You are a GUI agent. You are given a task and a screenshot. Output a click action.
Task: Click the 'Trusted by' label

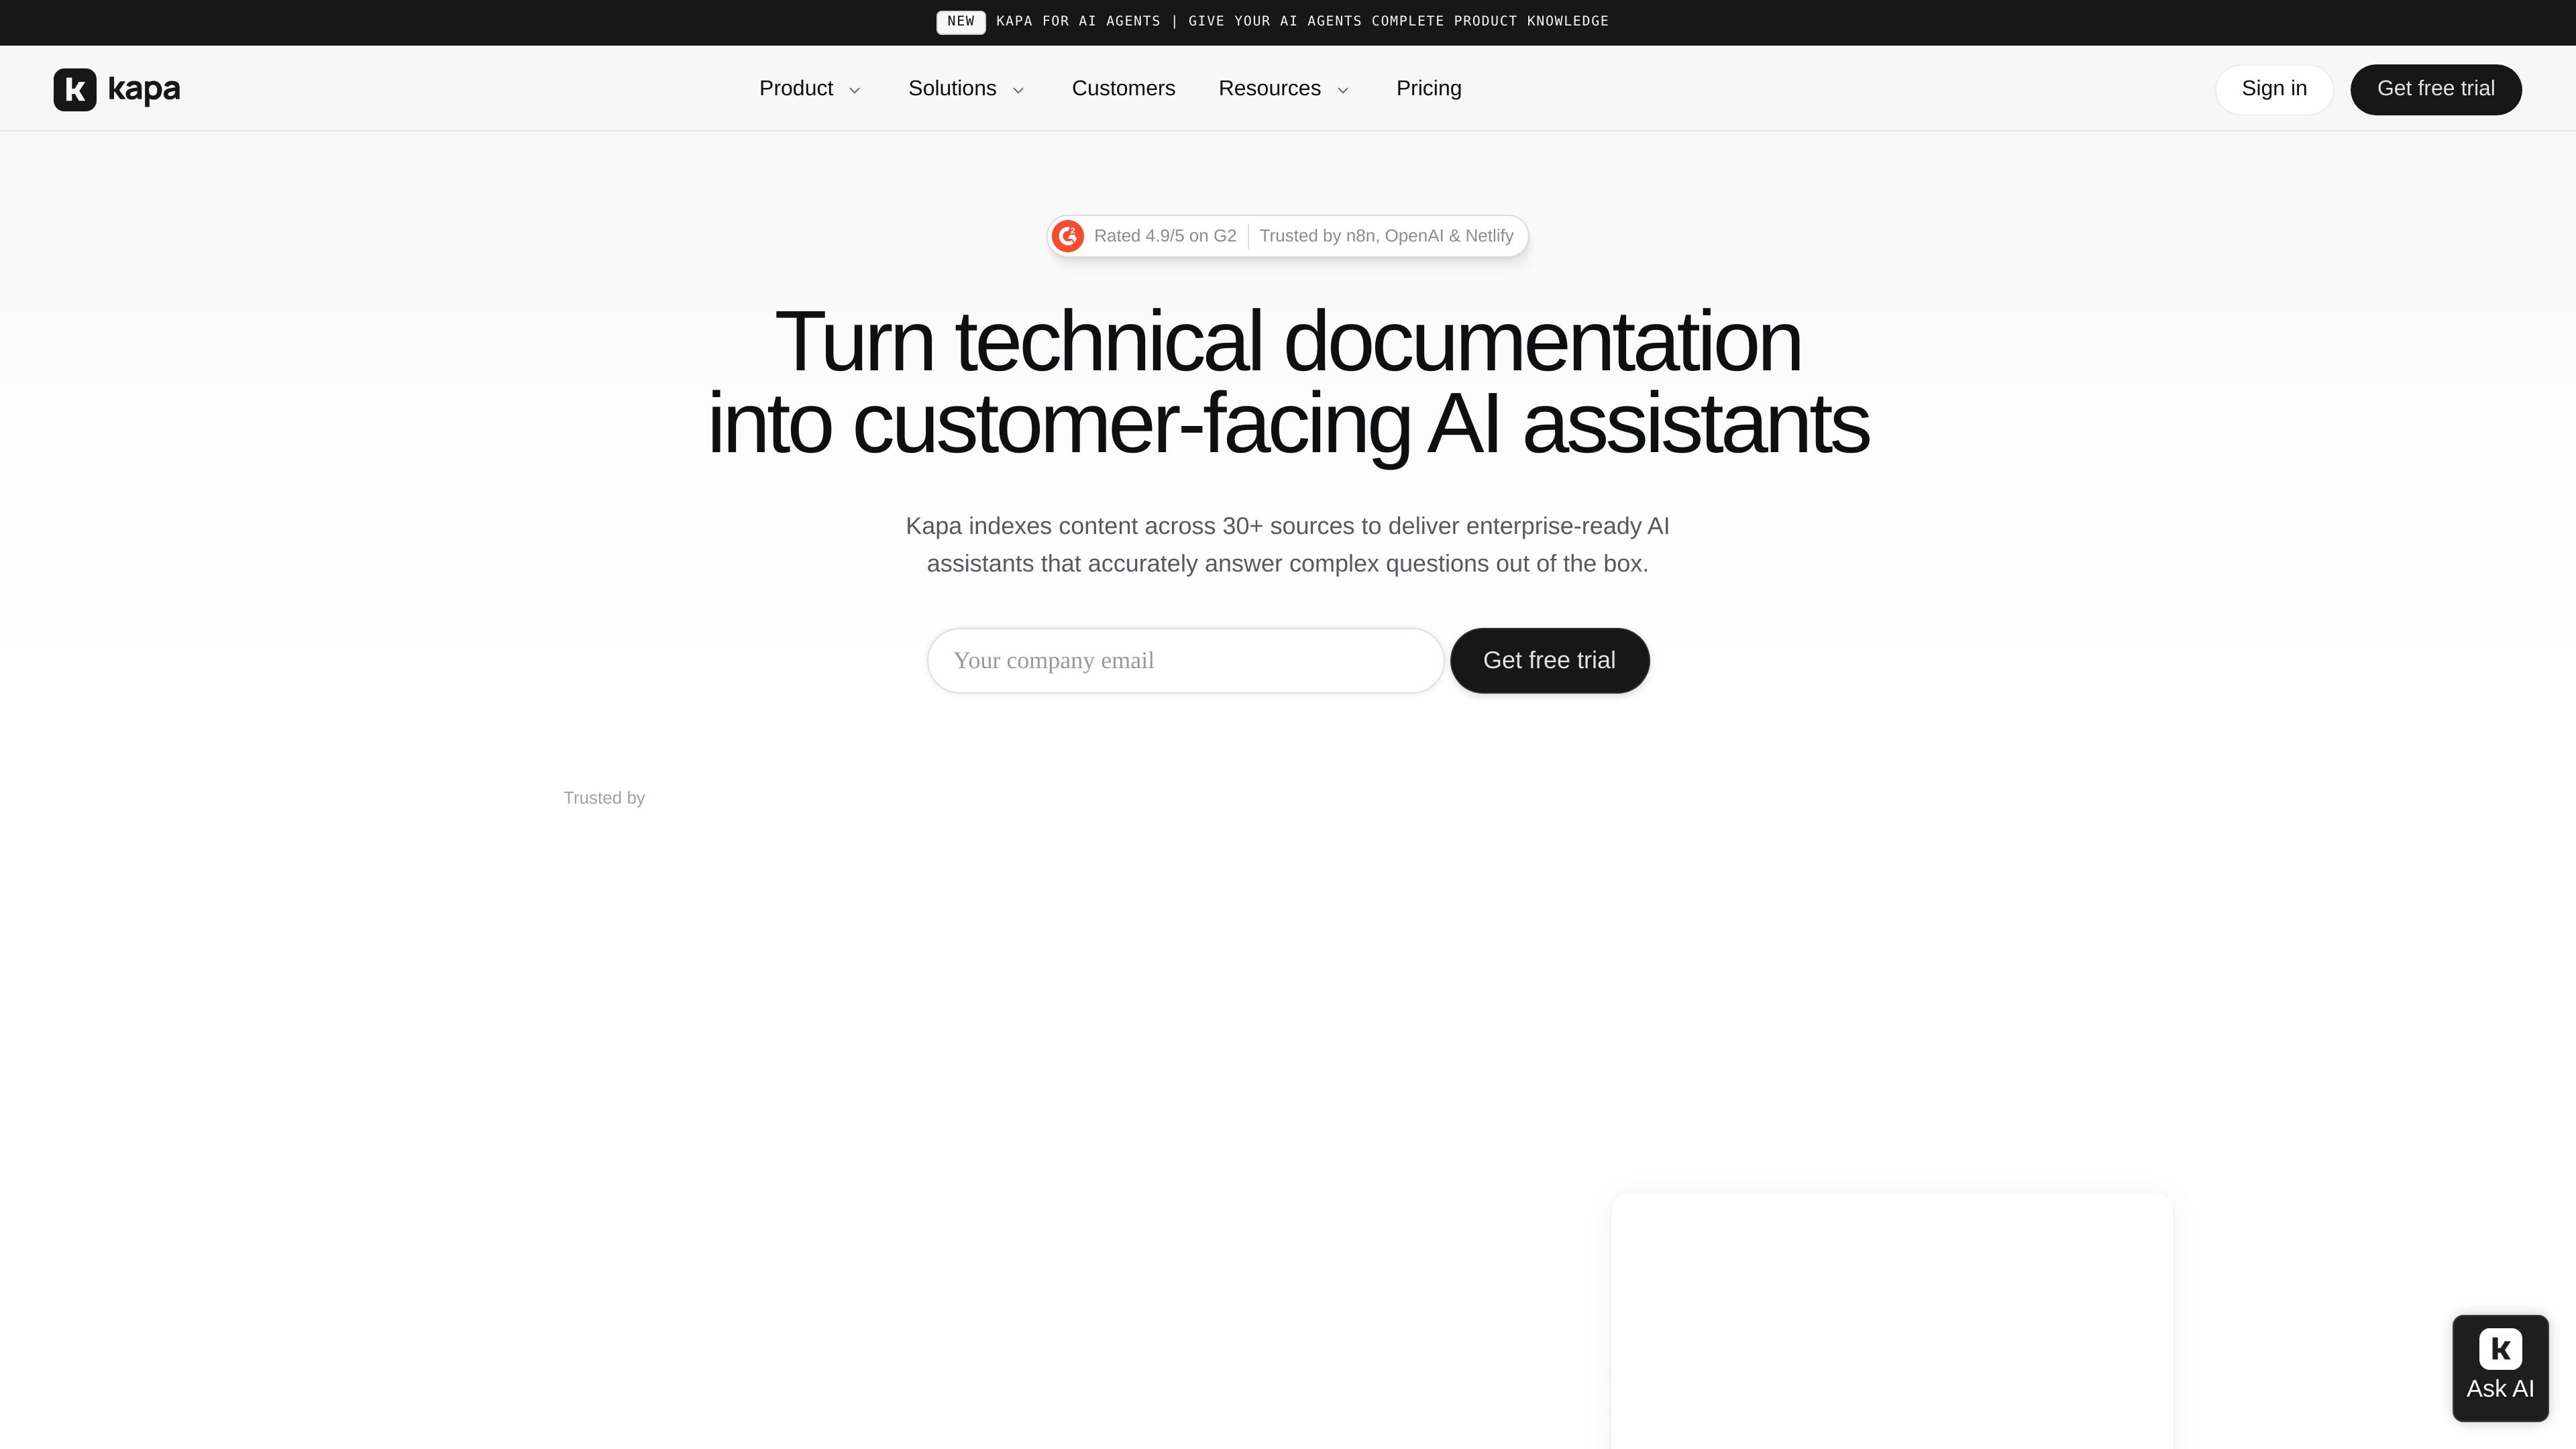[604, 798]
